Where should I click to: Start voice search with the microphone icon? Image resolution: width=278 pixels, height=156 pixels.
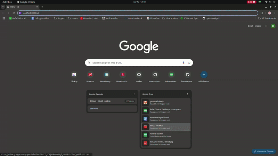(183, 63)
